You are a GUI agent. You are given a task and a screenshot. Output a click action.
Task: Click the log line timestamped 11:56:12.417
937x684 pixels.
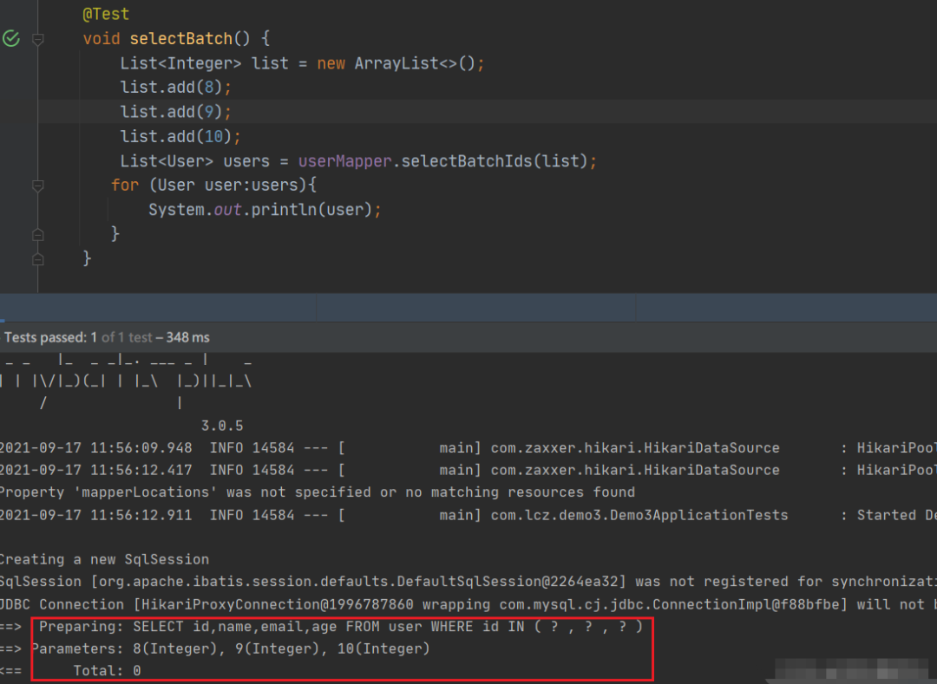coord(468,471)
